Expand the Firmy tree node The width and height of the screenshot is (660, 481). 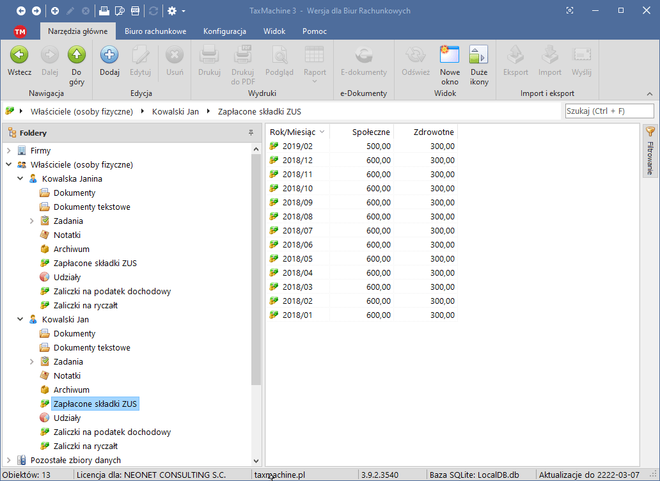(x=9, y=151)
